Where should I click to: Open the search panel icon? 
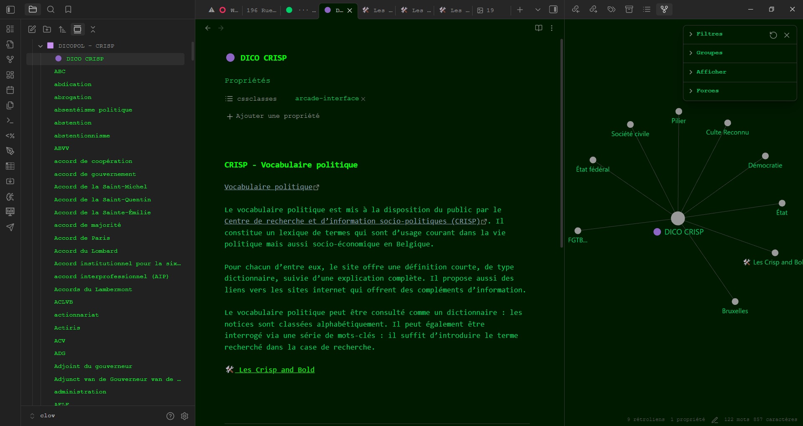[x=51, y=9]
